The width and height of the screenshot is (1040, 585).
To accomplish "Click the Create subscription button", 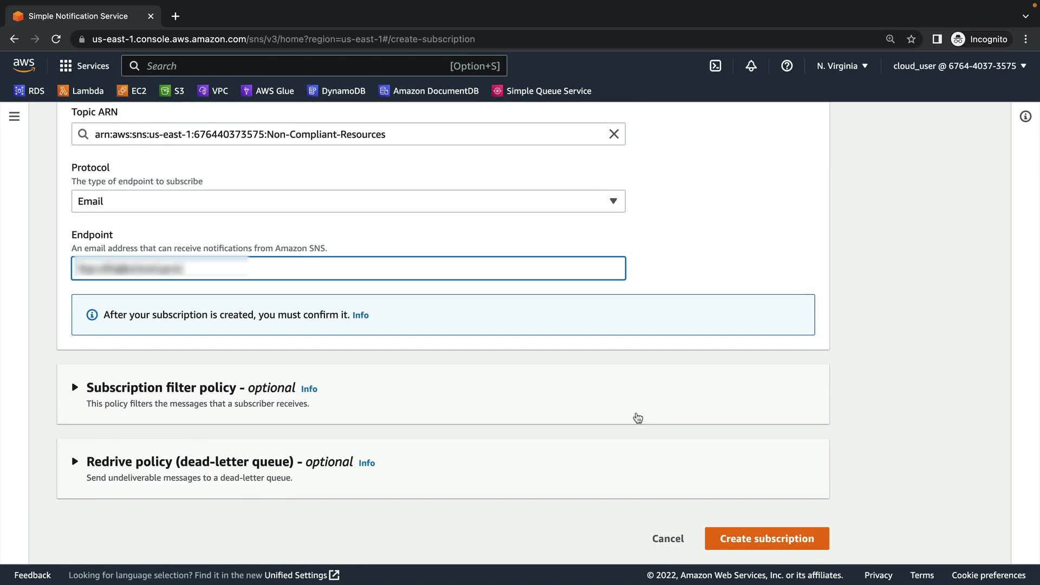I will click(x=766, y=539).
